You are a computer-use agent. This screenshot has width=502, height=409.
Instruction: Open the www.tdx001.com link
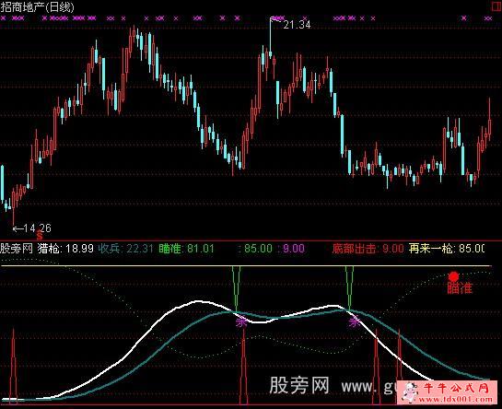pos(456,399)
